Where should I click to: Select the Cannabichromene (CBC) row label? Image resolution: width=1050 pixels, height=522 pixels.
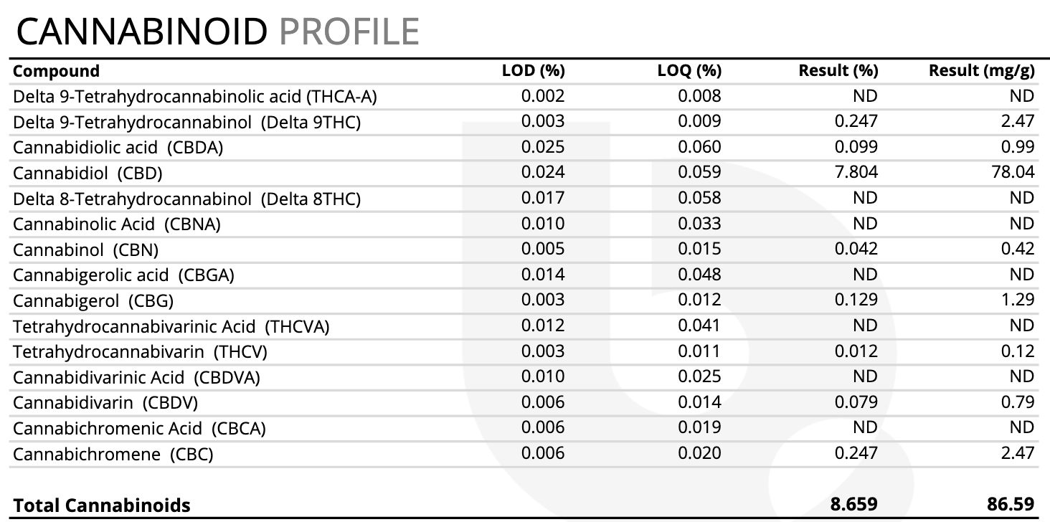point(113,455)
